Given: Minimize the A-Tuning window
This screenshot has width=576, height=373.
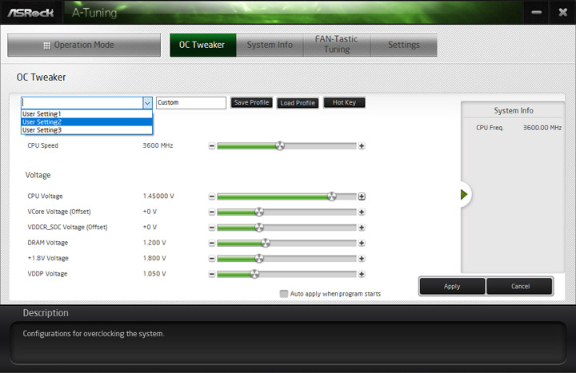Looking at the screenshot, I should click(x=536, y=13).
